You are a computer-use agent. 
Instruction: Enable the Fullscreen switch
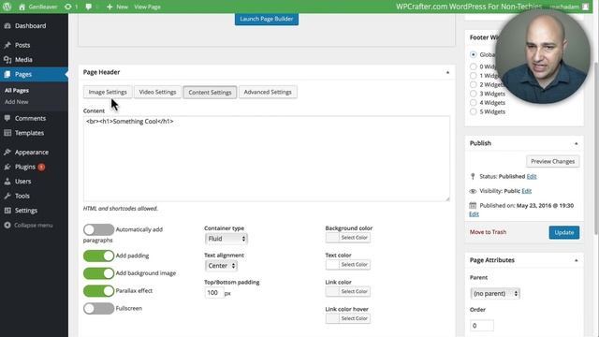pos(98,308)
